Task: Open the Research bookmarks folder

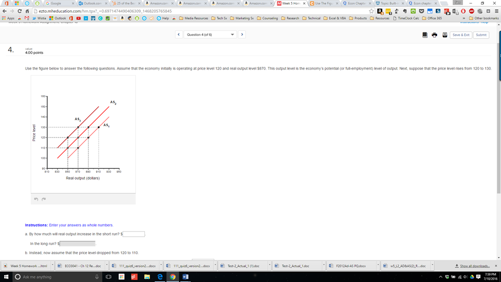Action: point(290,18)
